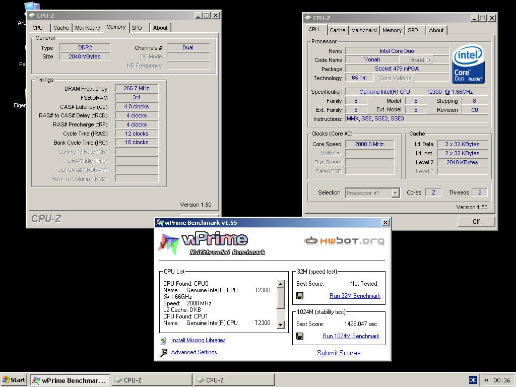Image resolution: width=516 pixels, height=387 pixels.
Task: Open Mainboard tab in right CPU-Z window
Action: tap(364, 30)
